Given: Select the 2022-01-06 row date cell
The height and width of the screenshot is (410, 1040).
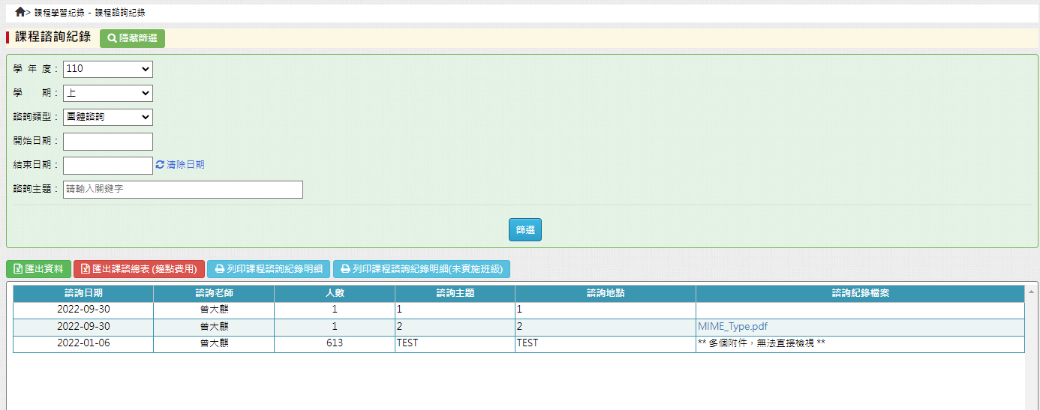Looking at the screenshot, I should click(83, 343).
